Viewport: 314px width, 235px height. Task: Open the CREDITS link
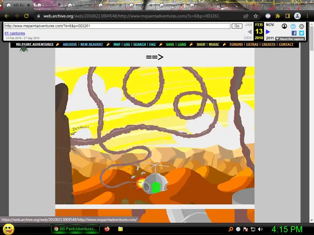tap(269, 44)
